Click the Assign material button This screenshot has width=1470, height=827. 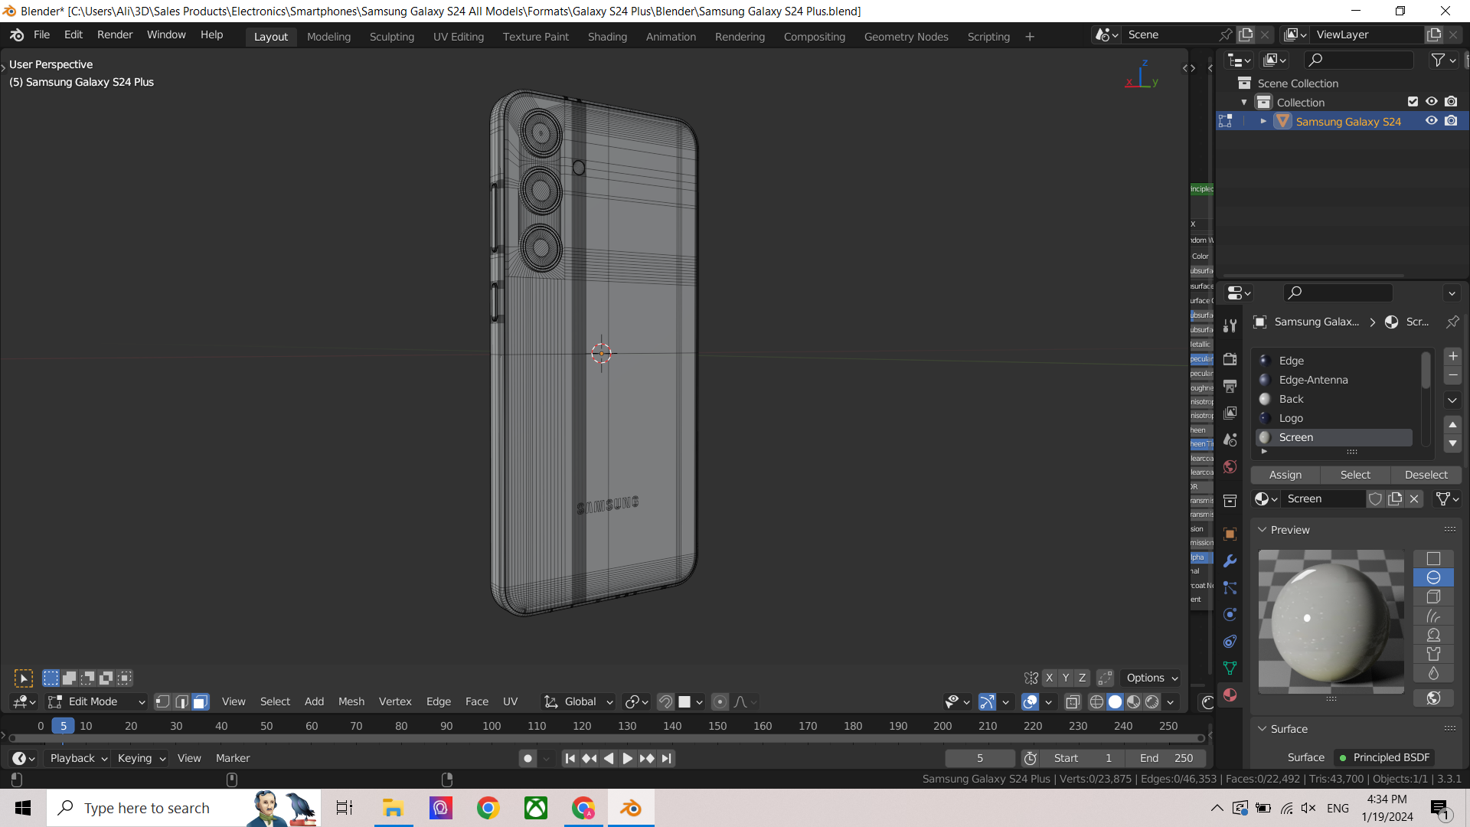1285,475
